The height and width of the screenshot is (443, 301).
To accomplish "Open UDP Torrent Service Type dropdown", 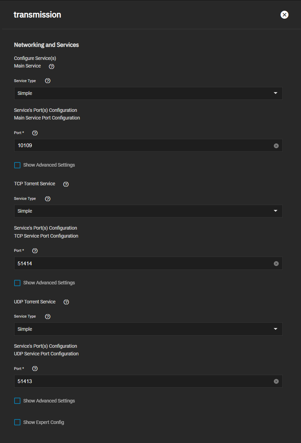I will [x=148, y=329].
